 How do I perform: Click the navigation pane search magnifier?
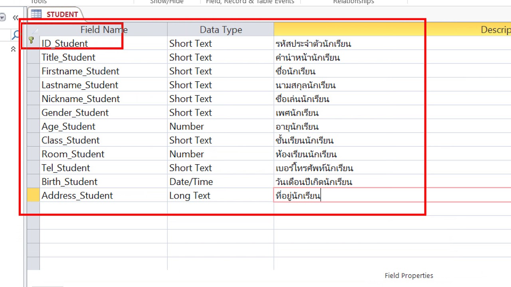pos(16,35)
